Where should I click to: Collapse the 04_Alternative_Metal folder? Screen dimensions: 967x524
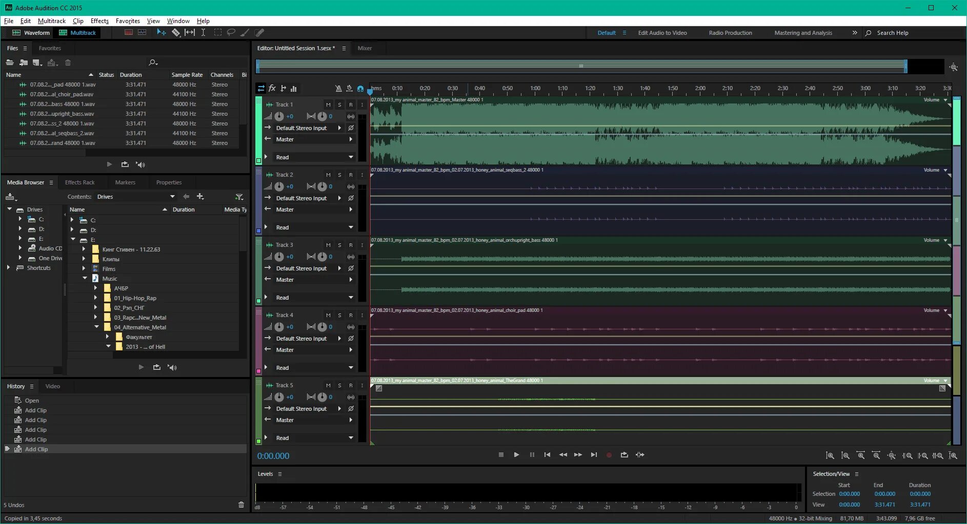click(x=96, y=327)
